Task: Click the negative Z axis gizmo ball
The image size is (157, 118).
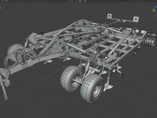Action: coord(156,12)
